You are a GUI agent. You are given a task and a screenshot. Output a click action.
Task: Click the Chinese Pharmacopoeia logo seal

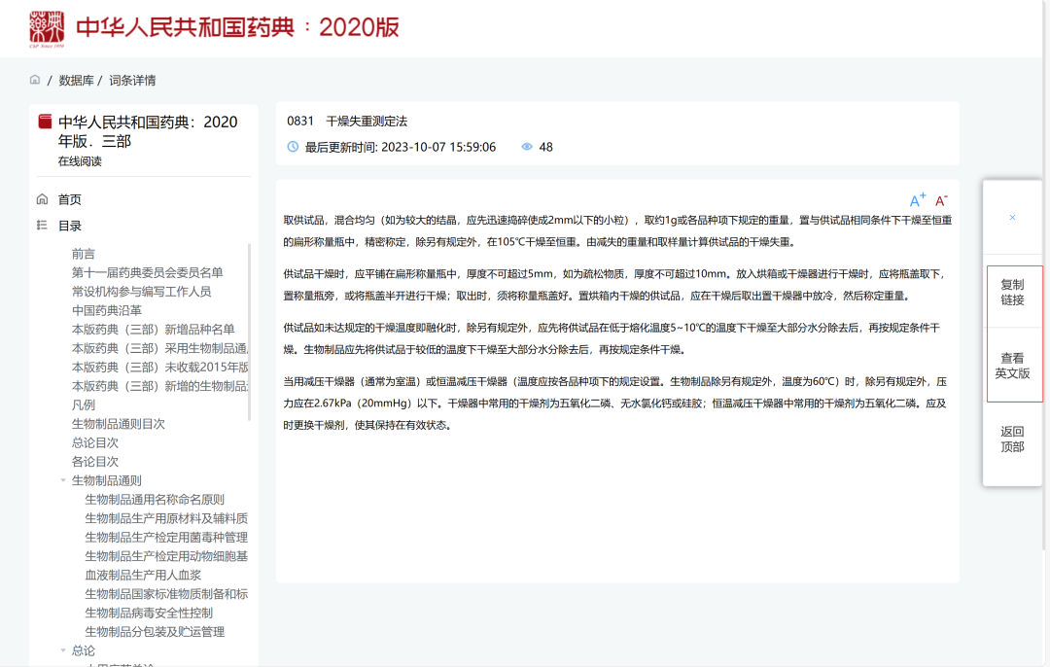[x=47, y=29]
